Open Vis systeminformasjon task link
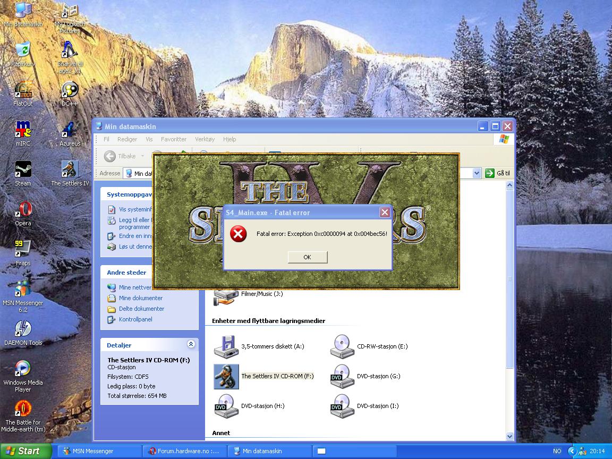 (x=130, y=209)
